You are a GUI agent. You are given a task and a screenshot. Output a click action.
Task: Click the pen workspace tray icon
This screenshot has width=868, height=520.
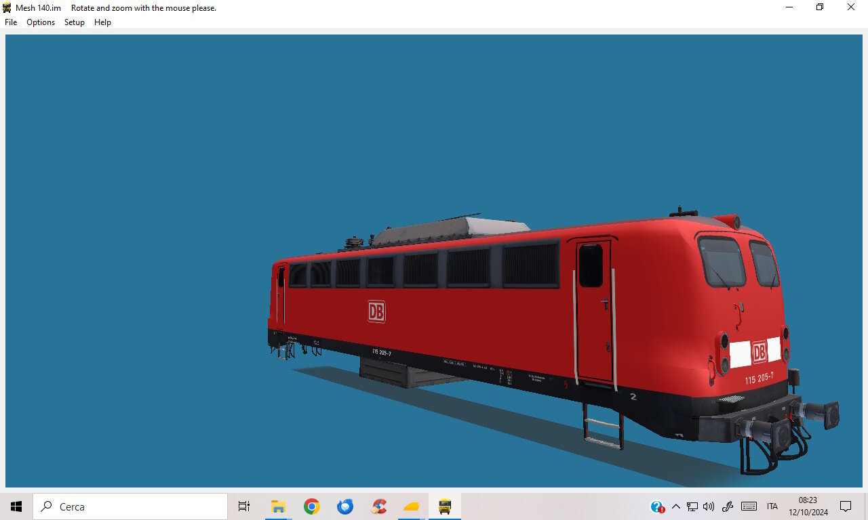[x=728, y=506]
